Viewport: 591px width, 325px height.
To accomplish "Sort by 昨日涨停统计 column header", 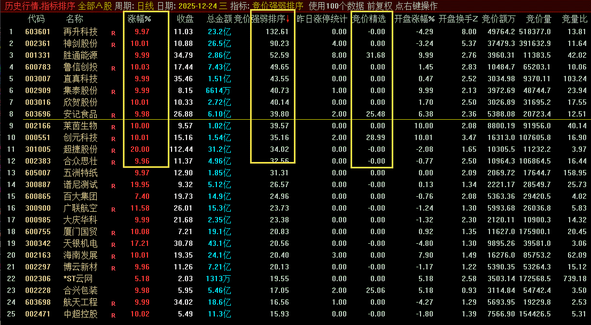I will tap(322, 19).
